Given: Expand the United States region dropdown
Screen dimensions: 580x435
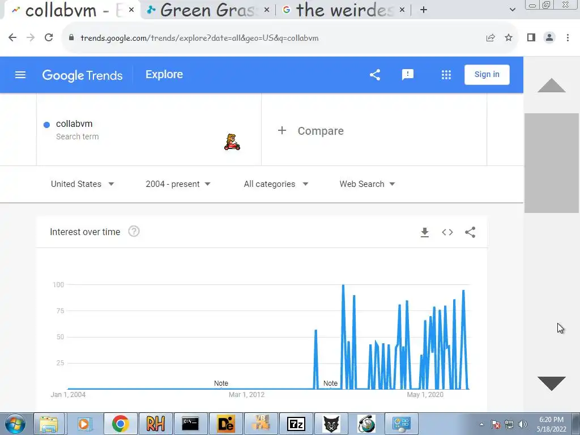Looking at the screenshot, I should tap(82, 184).
